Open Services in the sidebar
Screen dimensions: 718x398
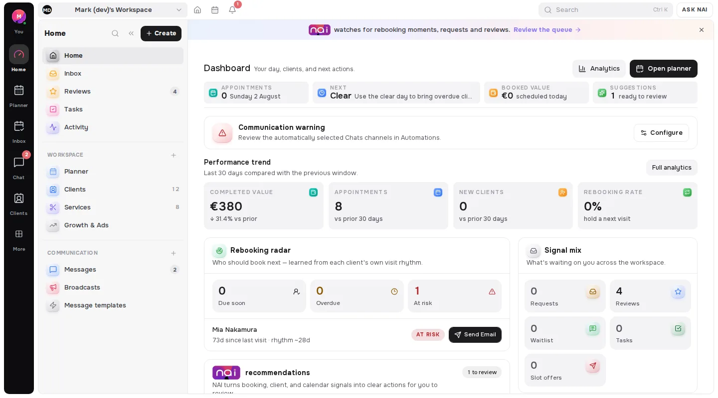pyautogui.click(x=113, y=207)
